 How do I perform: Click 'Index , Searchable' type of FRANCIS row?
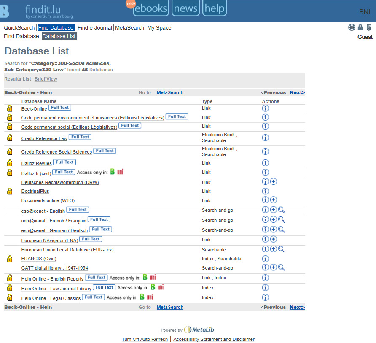(x=222, y=259)
